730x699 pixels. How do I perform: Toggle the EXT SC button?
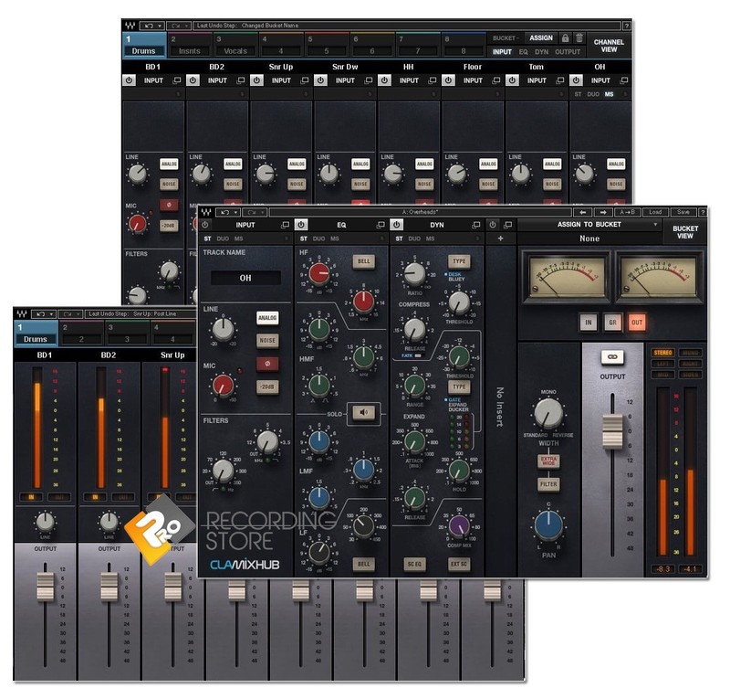click(x=459, y=564)
